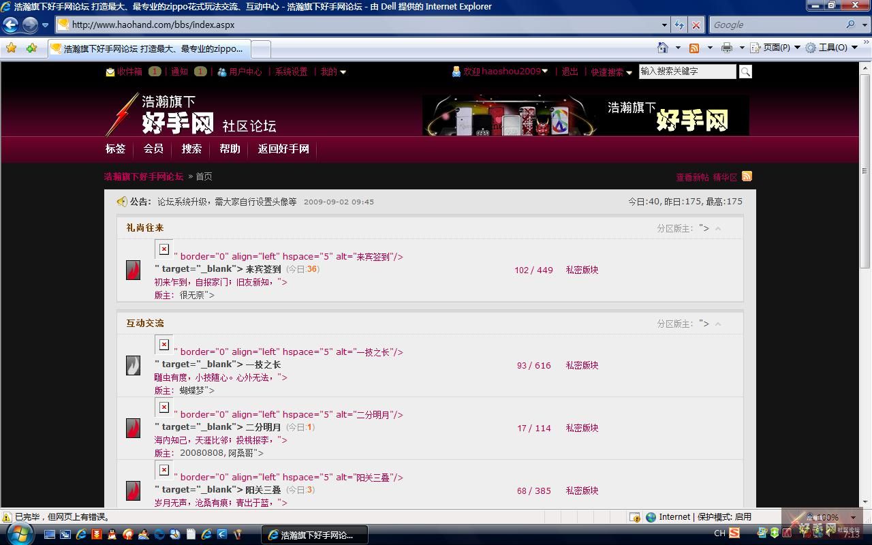Open the feeds button dropdown arrow
872x545 pixels.
point(710,48)
